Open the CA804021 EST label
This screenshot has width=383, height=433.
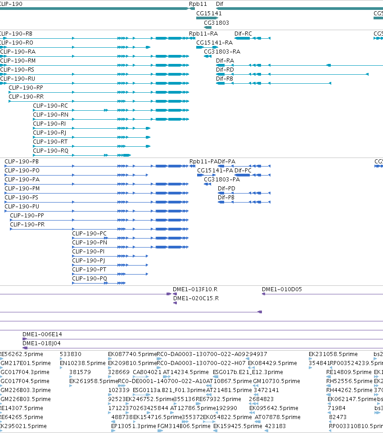pos(147,372)
